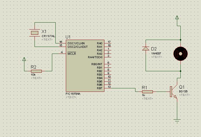Screen dimensions: 201x137
Task: Click pin number 13 at RB7
Action: click(109, 87)
